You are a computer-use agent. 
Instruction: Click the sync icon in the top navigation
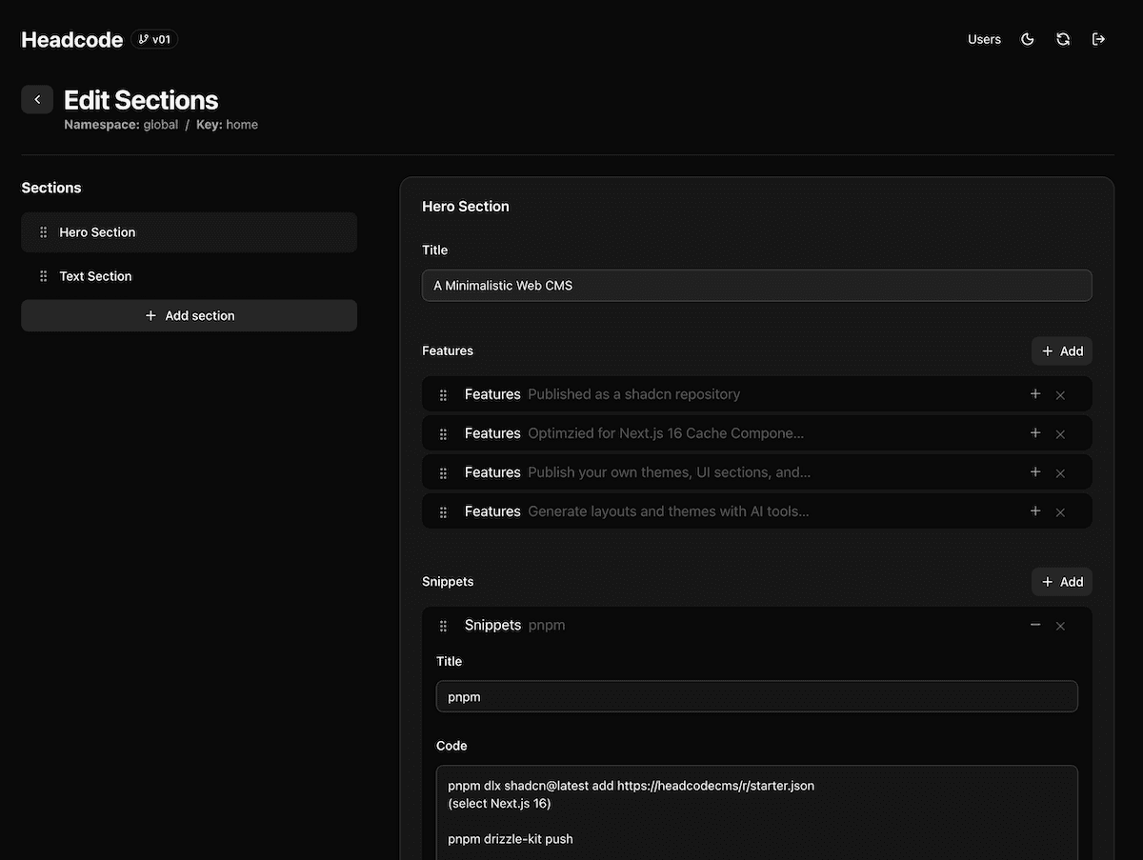[1063, 39]
